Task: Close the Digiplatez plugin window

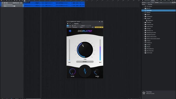Action: point(102,21)
